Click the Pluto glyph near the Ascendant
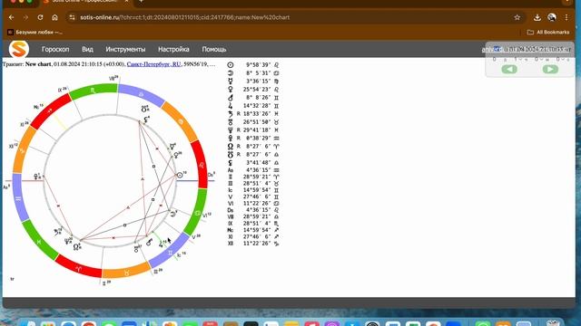This screenshot has width=581, height=326. point(36,177)
